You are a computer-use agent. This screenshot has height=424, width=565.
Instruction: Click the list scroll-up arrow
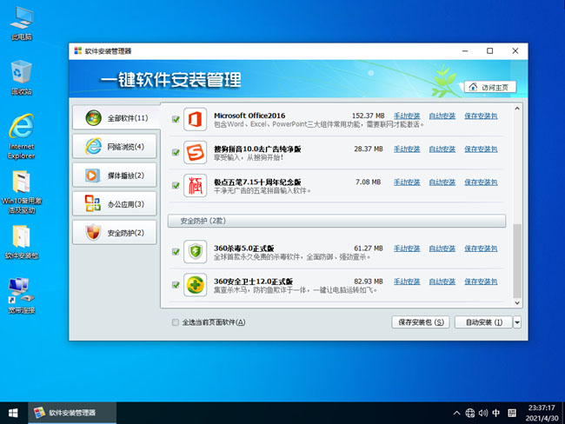(x=517, y=108)
